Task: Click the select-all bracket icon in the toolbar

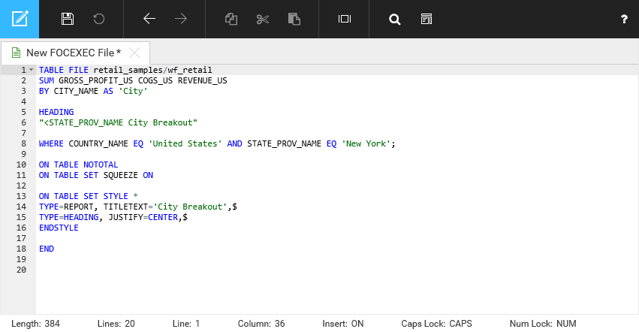Action: (x=345, y=19)
